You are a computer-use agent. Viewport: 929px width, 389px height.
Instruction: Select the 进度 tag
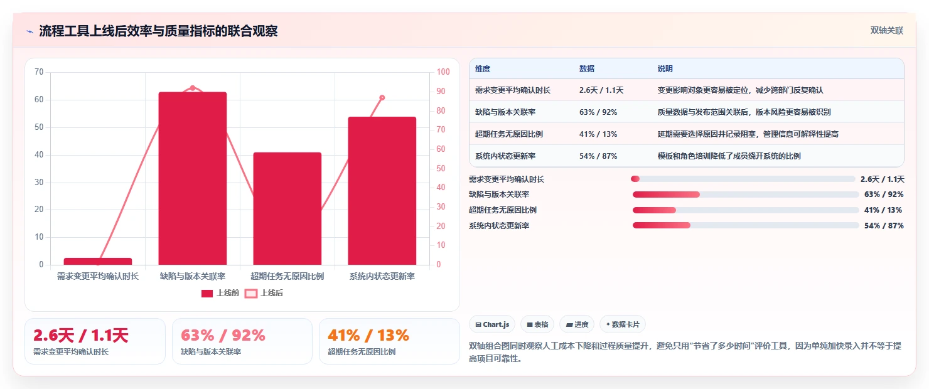click(577, 324)
